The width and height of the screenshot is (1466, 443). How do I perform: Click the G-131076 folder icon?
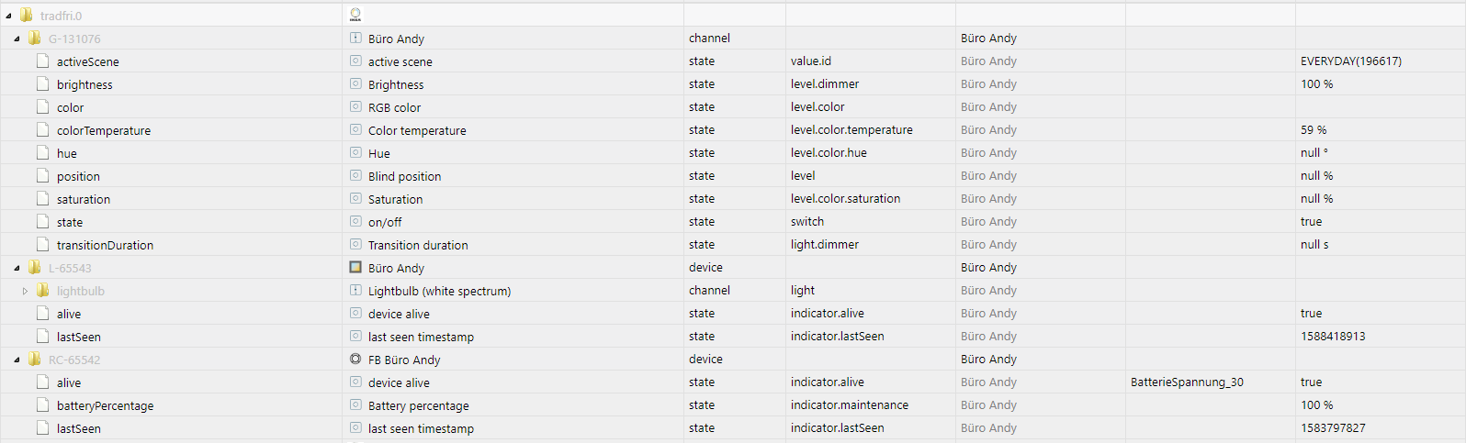pyautogui.click(x=34, y=38)
